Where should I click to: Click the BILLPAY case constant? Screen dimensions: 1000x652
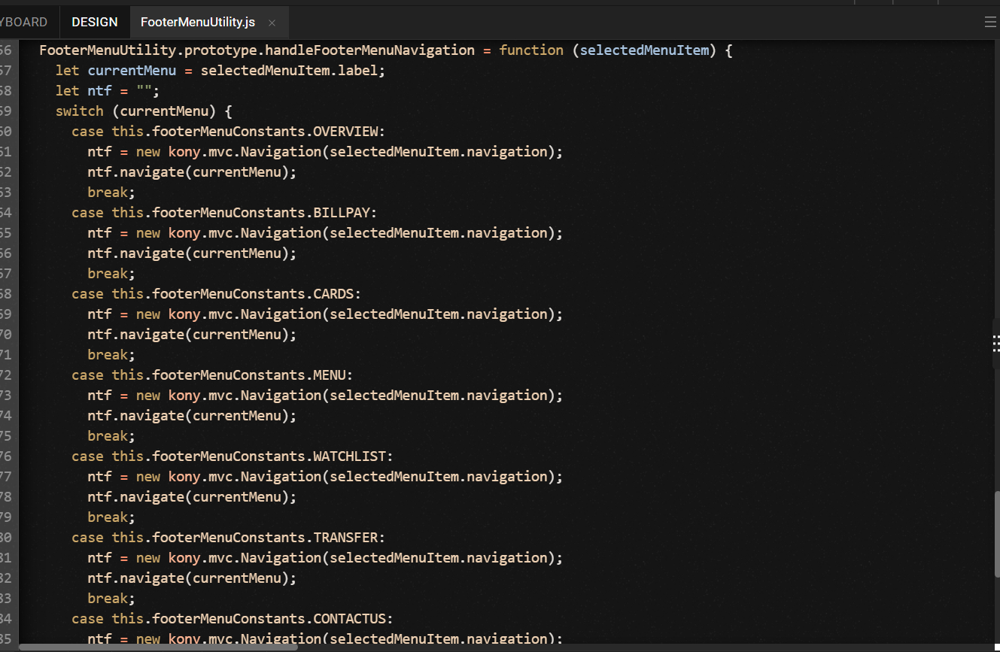342,213
